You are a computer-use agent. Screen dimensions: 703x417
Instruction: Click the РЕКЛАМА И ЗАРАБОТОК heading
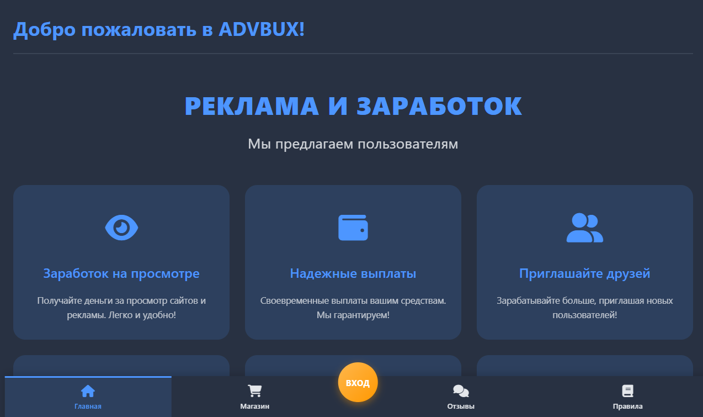[353, 106]
